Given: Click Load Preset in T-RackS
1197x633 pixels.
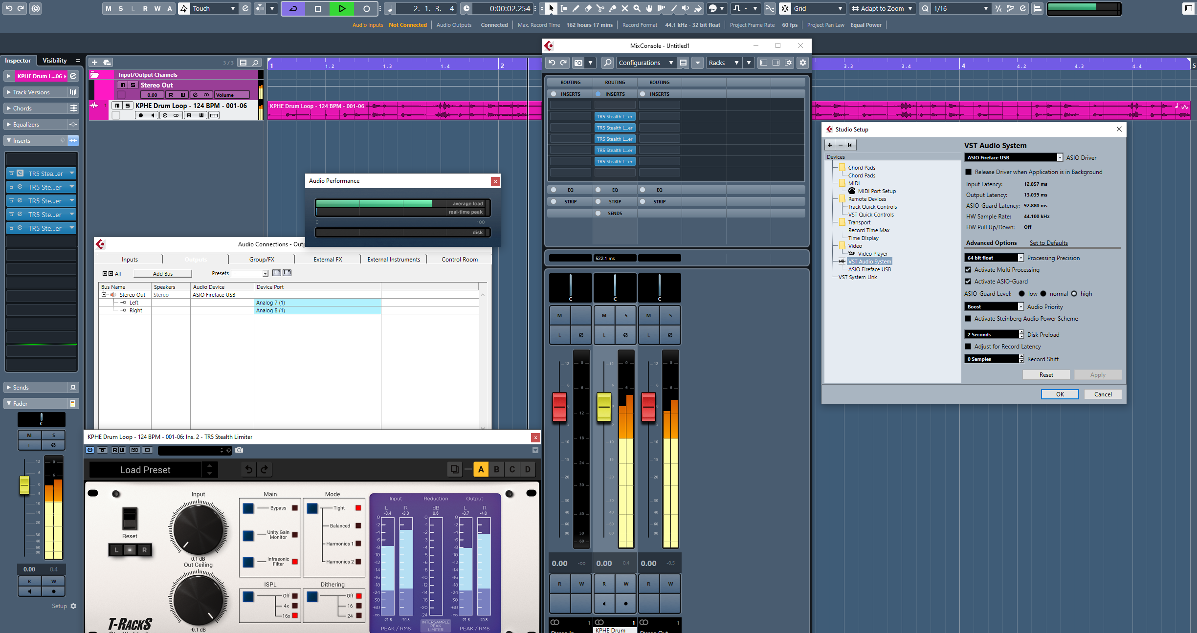Looking at the screenshot, I should coord(145,470).
